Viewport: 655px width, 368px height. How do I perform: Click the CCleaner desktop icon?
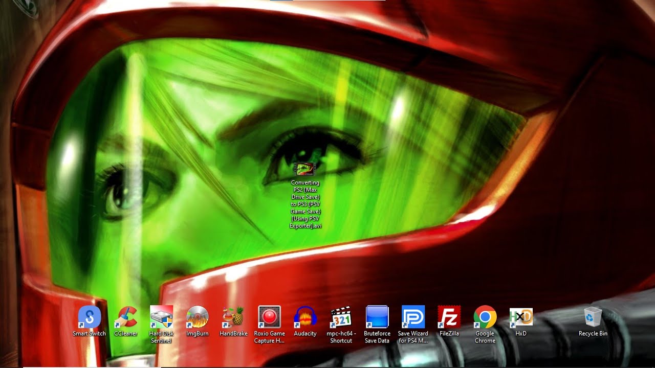[x=125, y=317]
